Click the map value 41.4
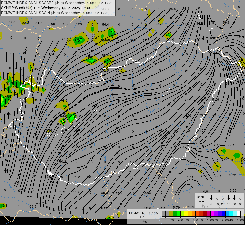The width and height of the screenshot is (245, 225). click(133, 177)
